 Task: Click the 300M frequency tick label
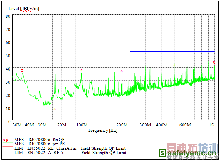tap(145, 125)
